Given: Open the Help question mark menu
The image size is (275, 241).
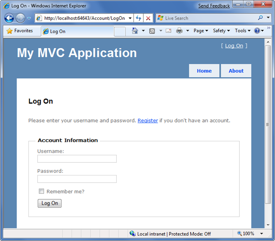Looking at the screenshot, I should click(x=259, y=31).
